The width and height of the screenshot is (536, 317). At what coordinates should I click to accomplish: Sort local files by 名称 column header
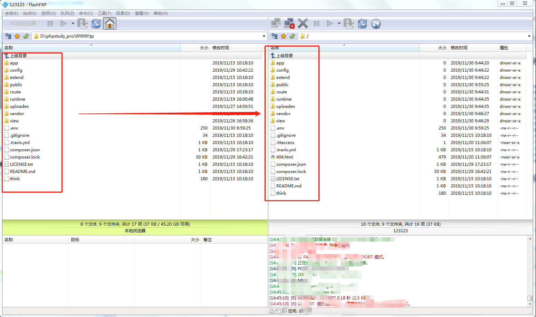click(92, 48)
